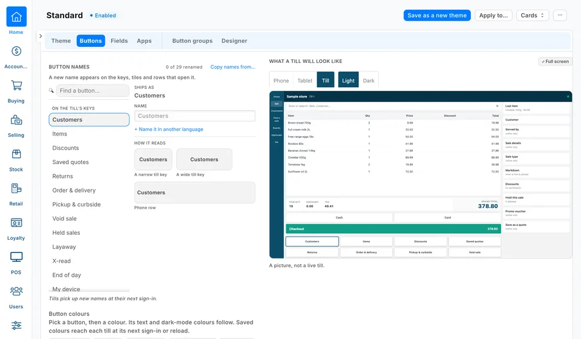Viewport: 581px width, 339px height.
Task: Select Tablet preview mode
Action: [x=304, y=81]
